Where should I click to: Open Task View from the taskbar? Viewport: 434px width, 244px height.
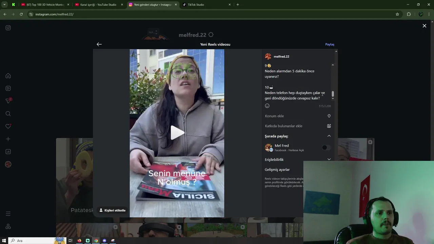click(71, 241)
